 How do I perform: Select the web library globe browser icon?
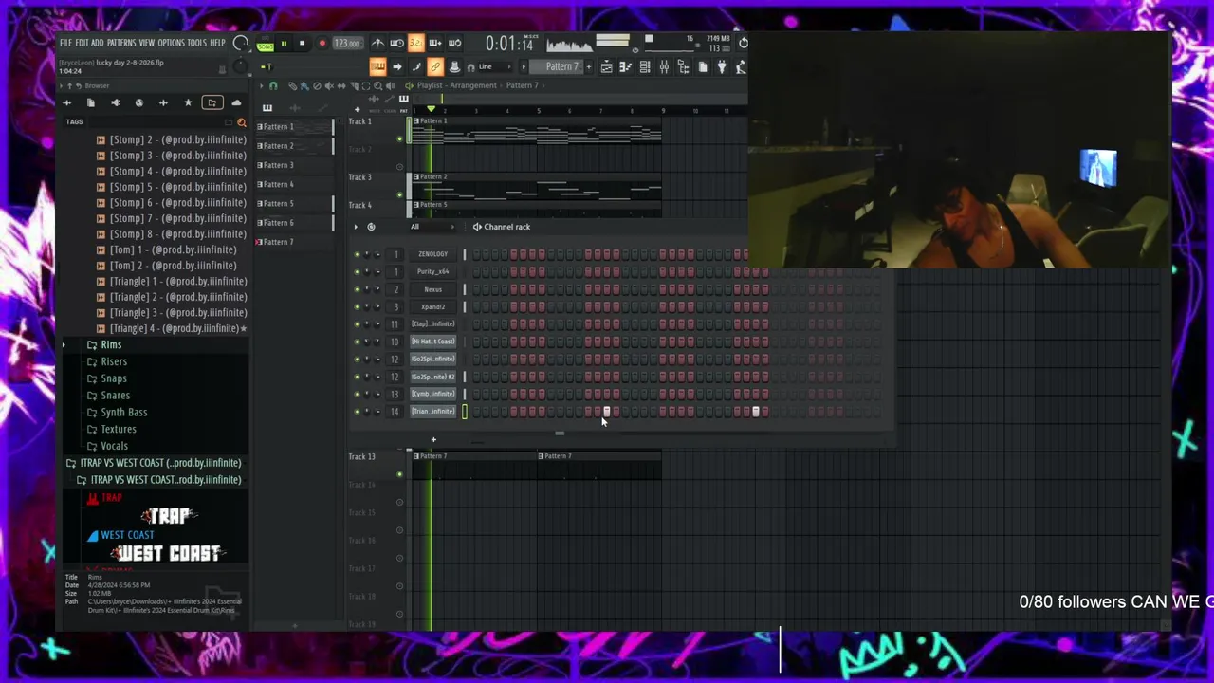tap(139, 102)
